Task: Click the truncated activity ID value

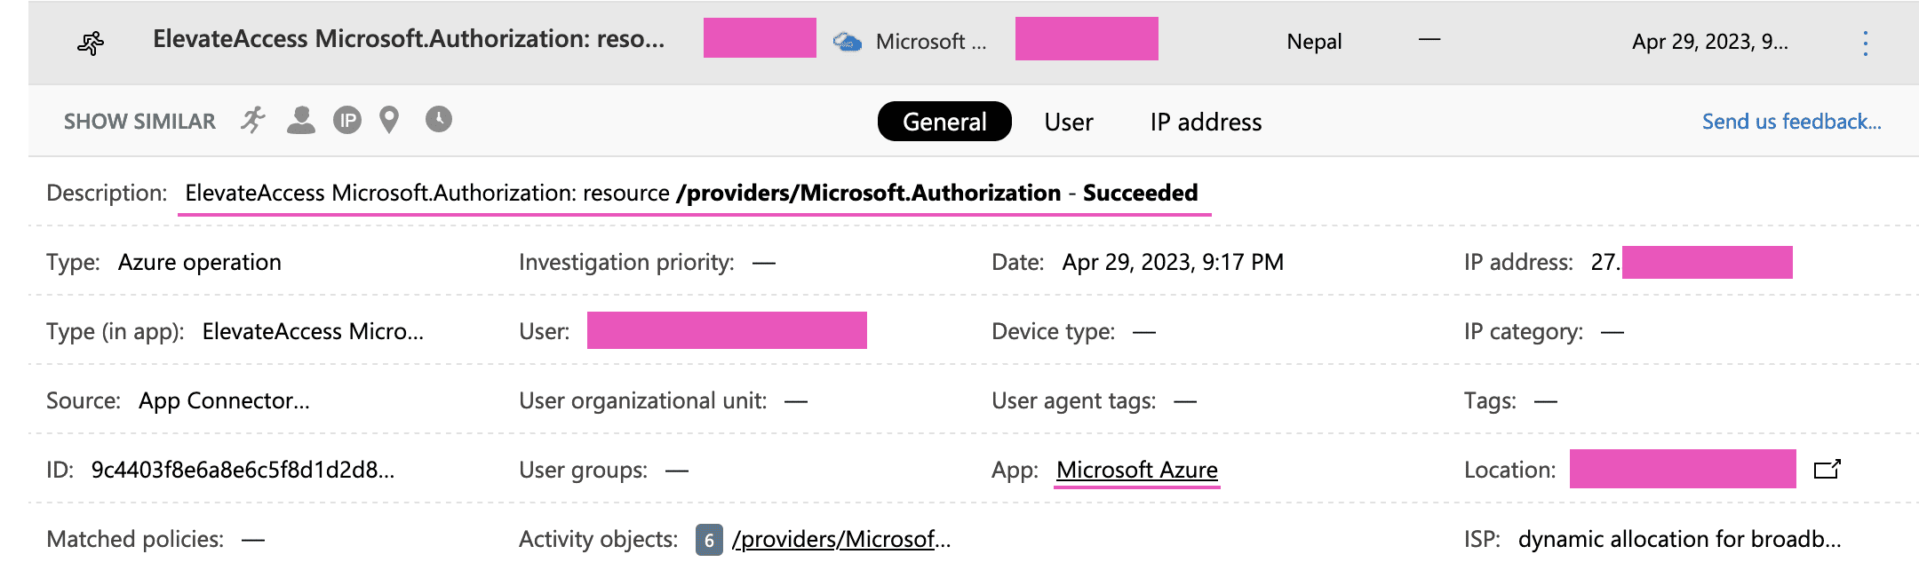Action: (243, 470)
